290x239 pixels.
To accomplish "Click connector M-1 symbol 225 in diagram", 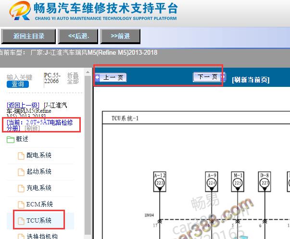I will [x=238, y=181].
